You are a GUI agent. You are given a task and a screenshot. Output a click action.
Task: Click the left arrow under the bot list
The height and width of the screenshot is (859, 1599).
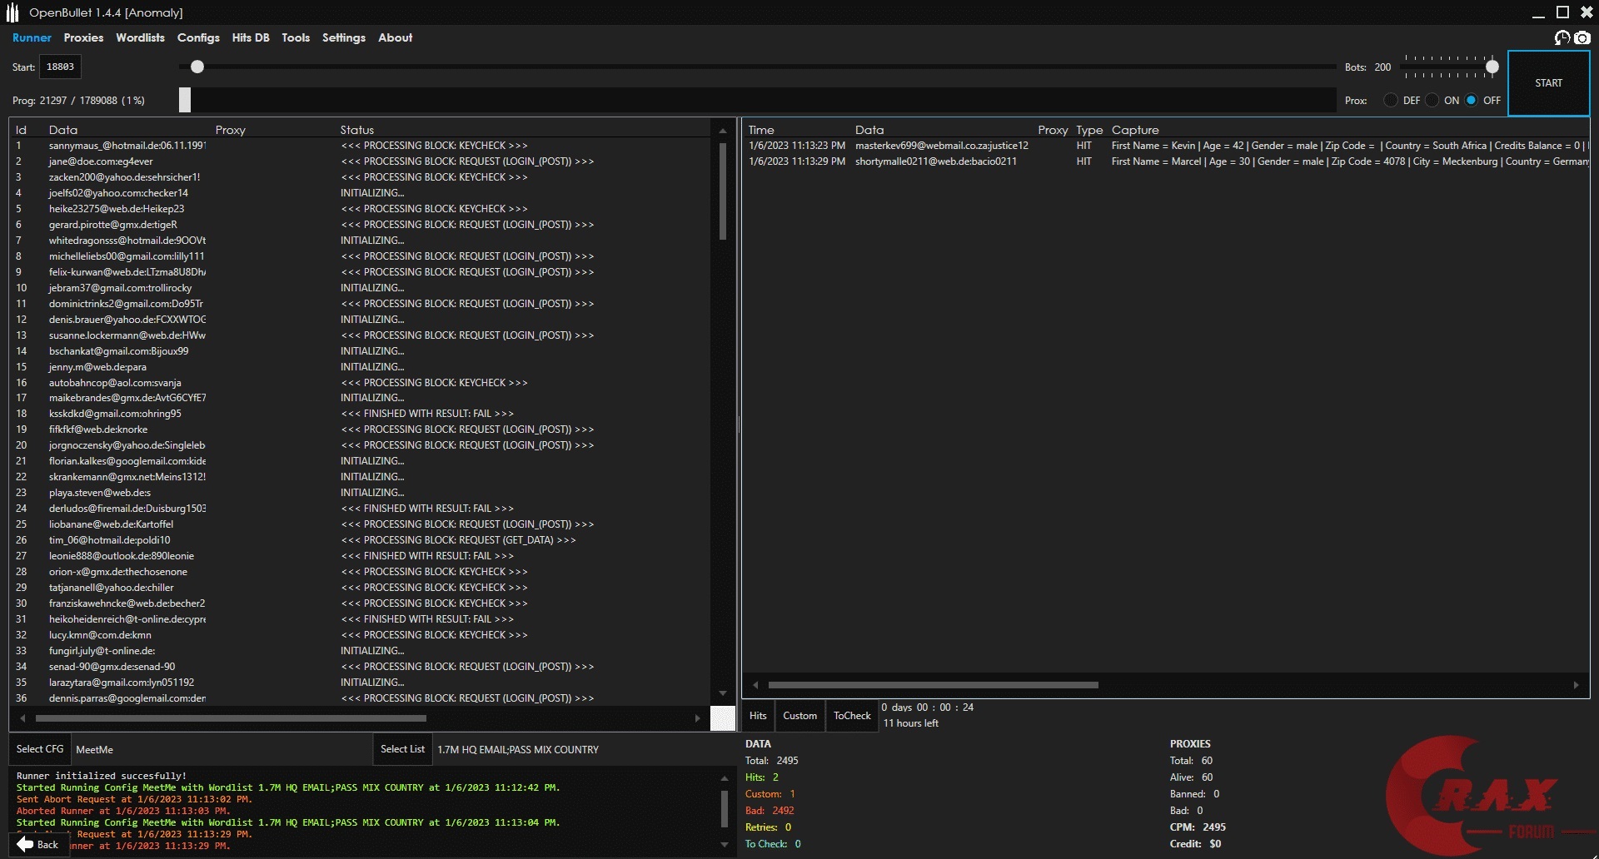click(22, 717)
